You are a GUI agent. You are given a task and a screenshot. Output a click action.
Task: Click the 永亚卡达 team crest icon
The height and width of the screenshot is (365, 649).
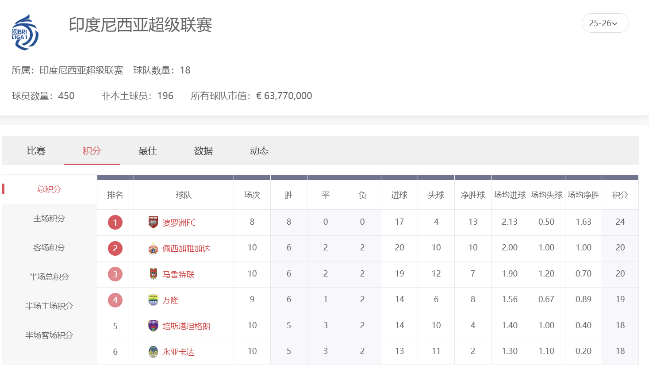(153, 352)
